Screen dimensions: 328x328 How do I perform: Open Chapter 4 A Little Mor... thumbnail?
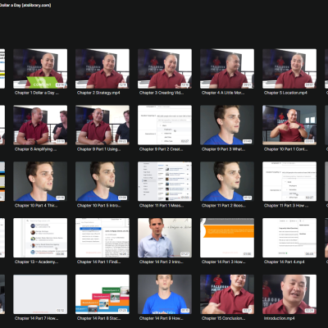(x=227, y=69)
